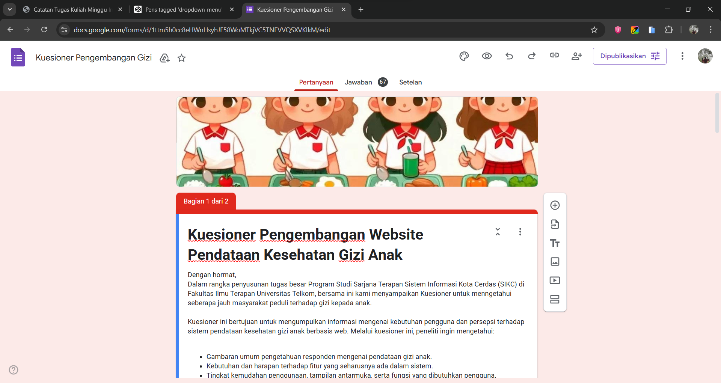Viewport: 721px width, 383px height.
Task: Switch to the Jawaban tab
Action: pos(358,82)
